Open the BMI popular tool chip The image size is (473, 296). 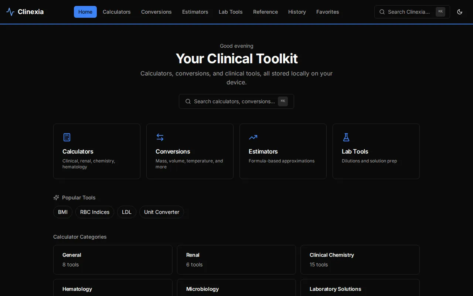point(63,212)
